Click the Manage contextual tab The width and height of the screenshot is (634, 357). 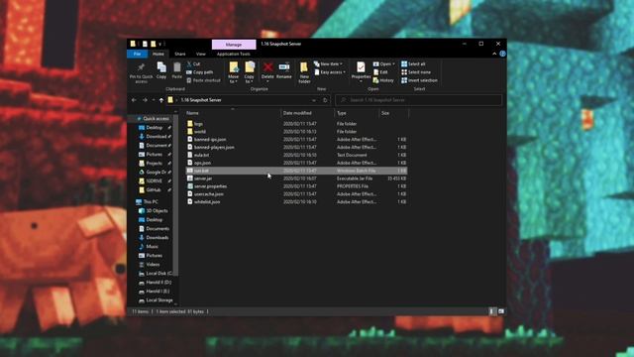(234, 45)
